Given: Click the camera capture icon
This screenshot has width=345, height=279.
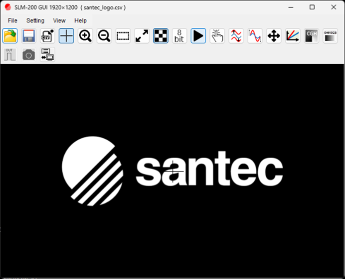Looking at the screenshot, I should (29, 55).
